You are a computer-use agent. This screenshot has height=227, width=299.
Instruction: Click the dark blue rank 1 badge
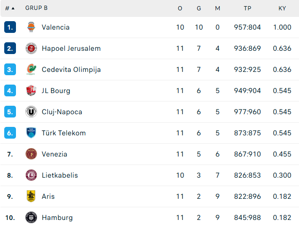(x=10, y=27)
